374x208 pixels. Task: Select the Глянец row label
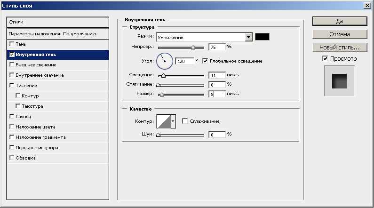[24, 117]
